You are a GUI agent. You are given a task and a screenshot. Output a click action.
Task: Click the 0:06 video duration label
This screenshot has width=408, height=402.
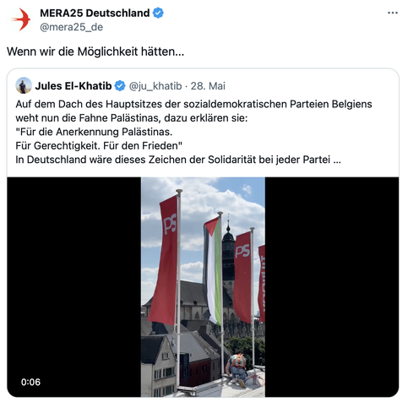click(x=30, y=382)
